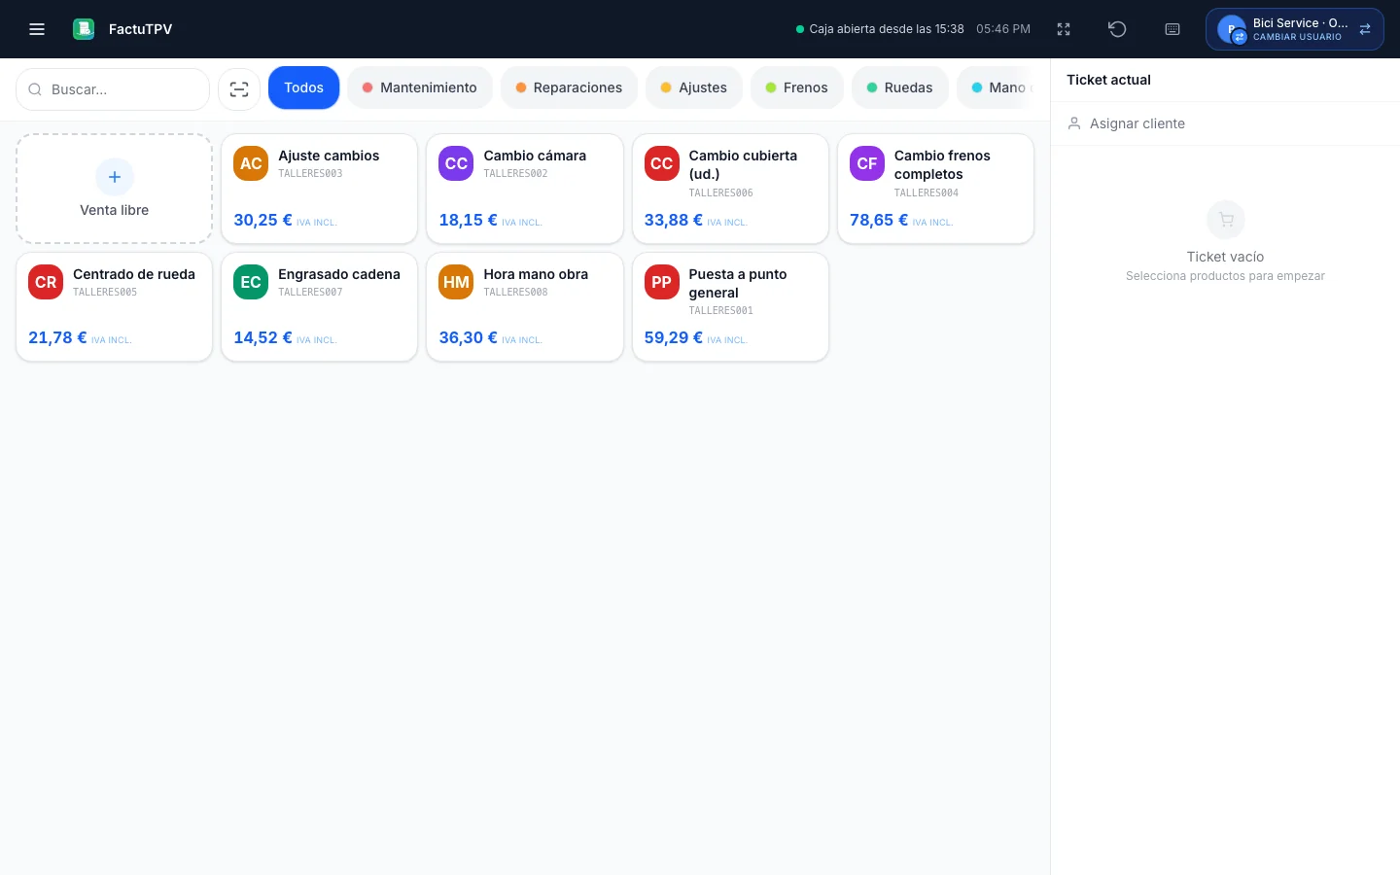The height and width of the screenshot is (875, 1400).
Task: Add a Venta libre free sale
Action: click(x=115, y=189)
